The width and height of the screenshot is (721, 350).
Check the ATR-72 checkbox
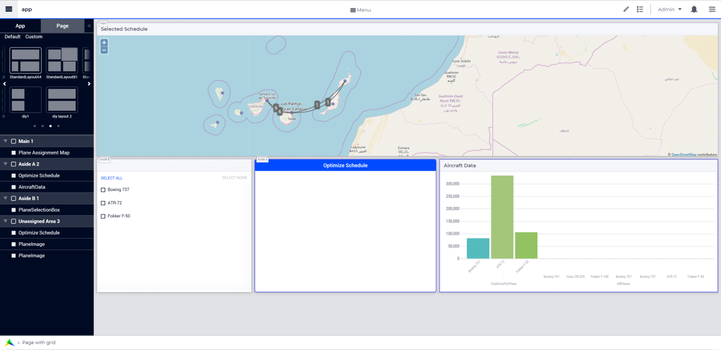(x=103, y=203)
